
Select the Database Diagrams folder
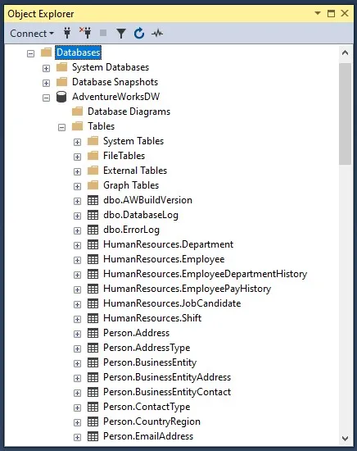[129, 112]
